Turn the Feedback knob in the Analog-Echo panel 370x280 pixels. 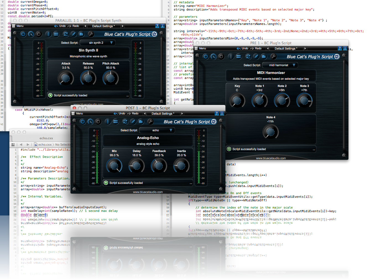[x=159, y=166]
